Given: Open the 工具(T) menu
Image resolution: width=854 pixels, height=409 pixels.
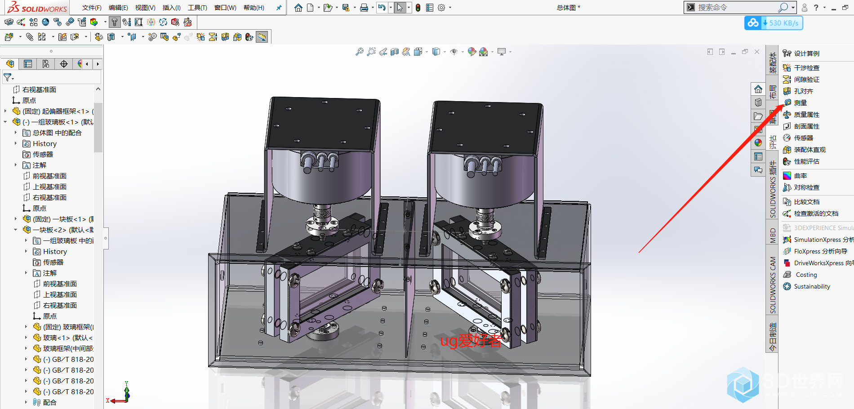Looking at the screenshot, I should tap(197, 8).
